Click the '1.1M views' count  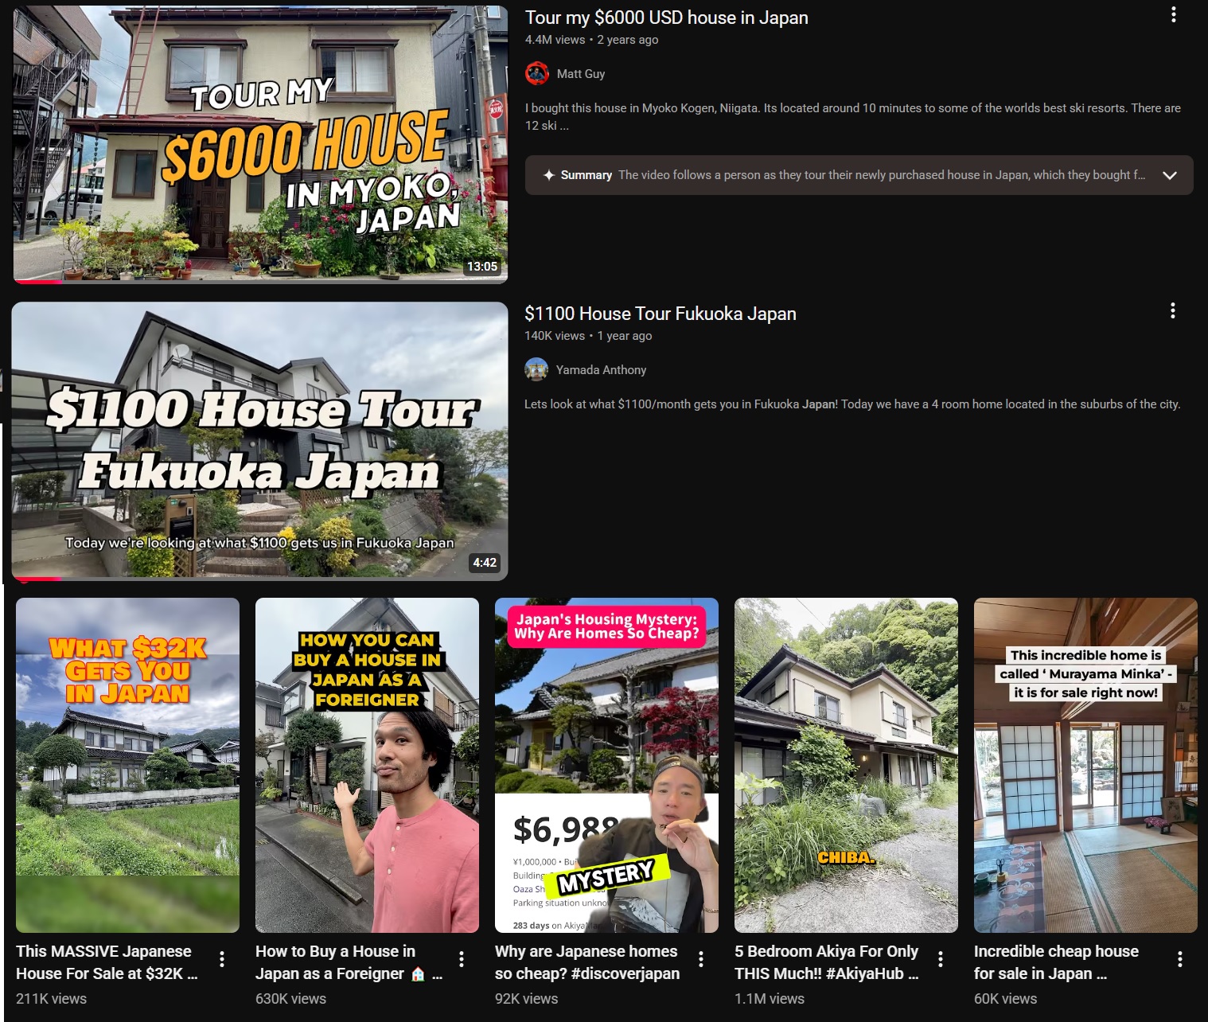[770, 998]
